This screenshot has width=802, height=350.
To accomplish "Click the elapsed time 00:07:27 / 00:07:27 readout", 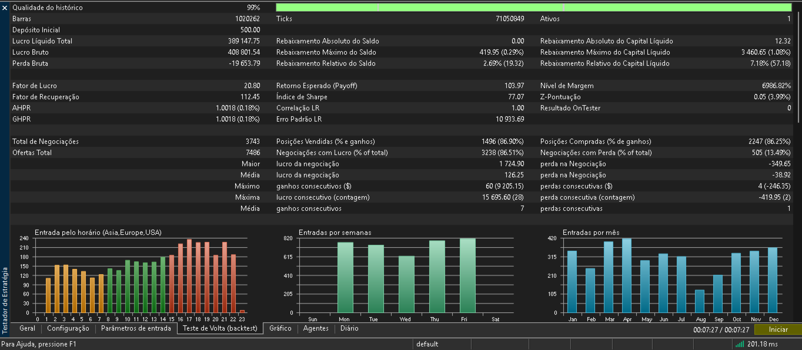I will 721,330.
